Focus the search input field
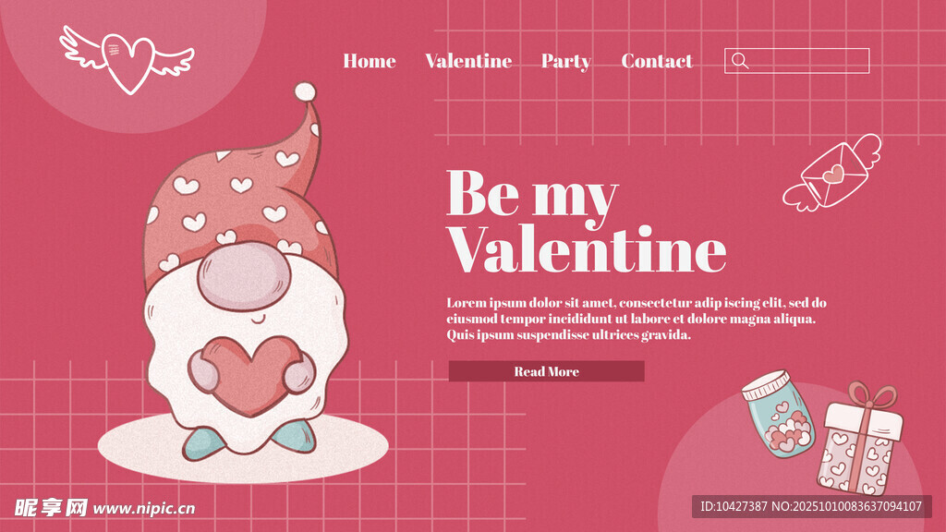This screenshot has height=532, width=946. (x=797, y=61)
